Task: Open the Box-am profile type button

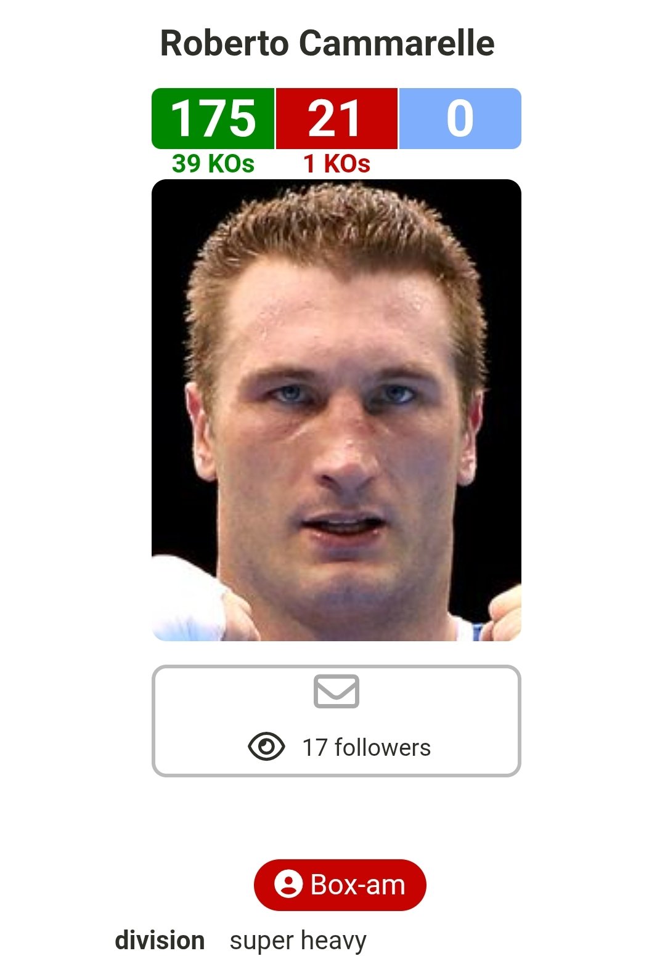Action: point(340,885)
